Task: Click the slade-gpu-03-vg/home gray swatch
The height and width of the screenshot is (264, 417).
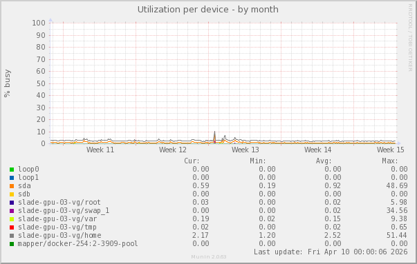Action: (x=12, y=236)
